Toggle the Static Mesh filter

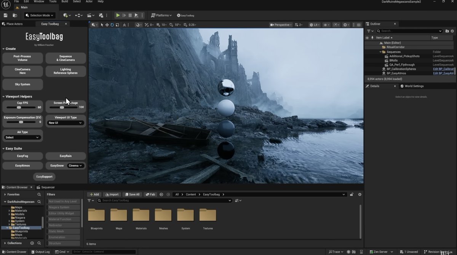pos(63,231)
